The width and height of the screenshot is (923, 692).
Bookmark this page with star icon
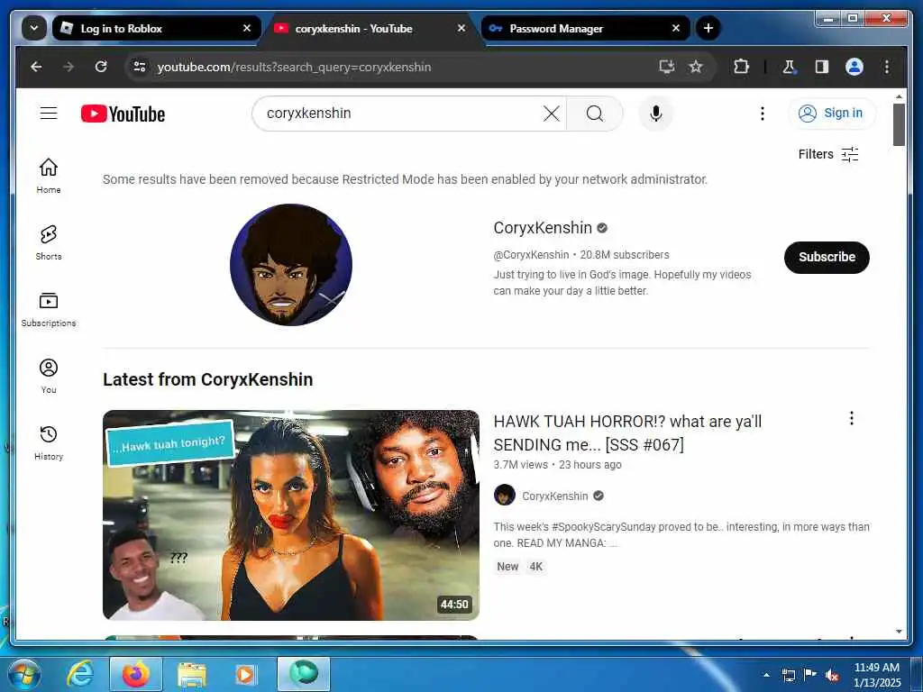(696, 67)
